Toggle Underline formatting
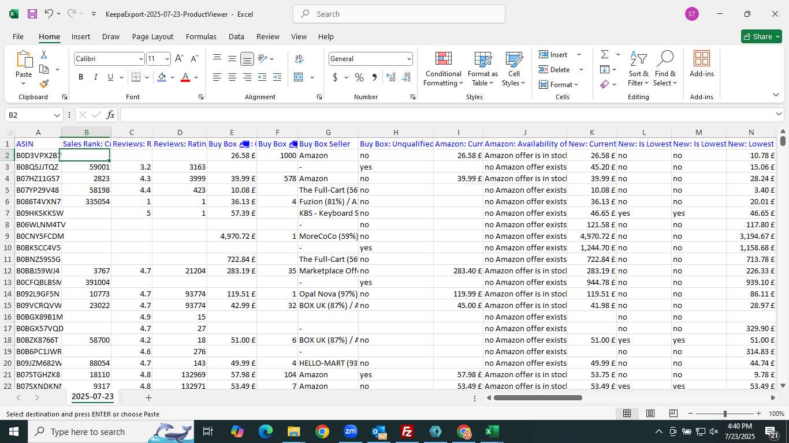The height and width of the screenshot is (443, 789). (x=110, y=77)
